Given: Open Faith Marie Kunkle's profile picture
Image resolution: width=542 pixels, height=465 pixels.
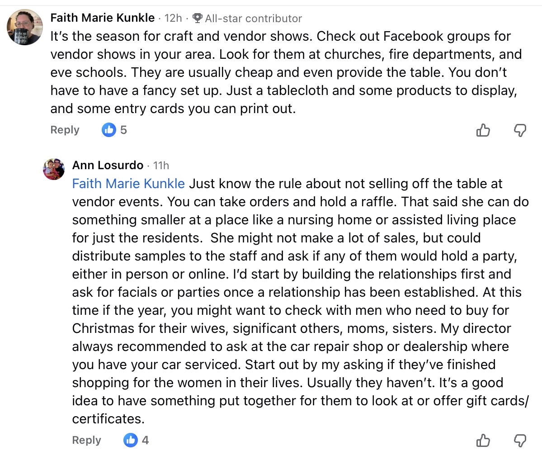Looking at the screenshot, I should [25, 27].
